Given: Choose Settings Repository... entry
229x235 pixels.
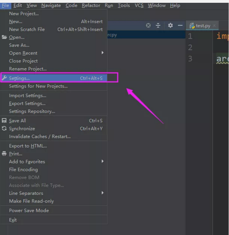Looking at the screenshot, I should [x=54, y=111].
